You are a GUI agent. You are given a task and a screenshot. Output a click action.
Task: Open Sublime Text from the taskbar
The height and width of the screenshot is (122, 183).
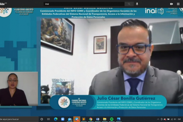click(x=84, y=119)
